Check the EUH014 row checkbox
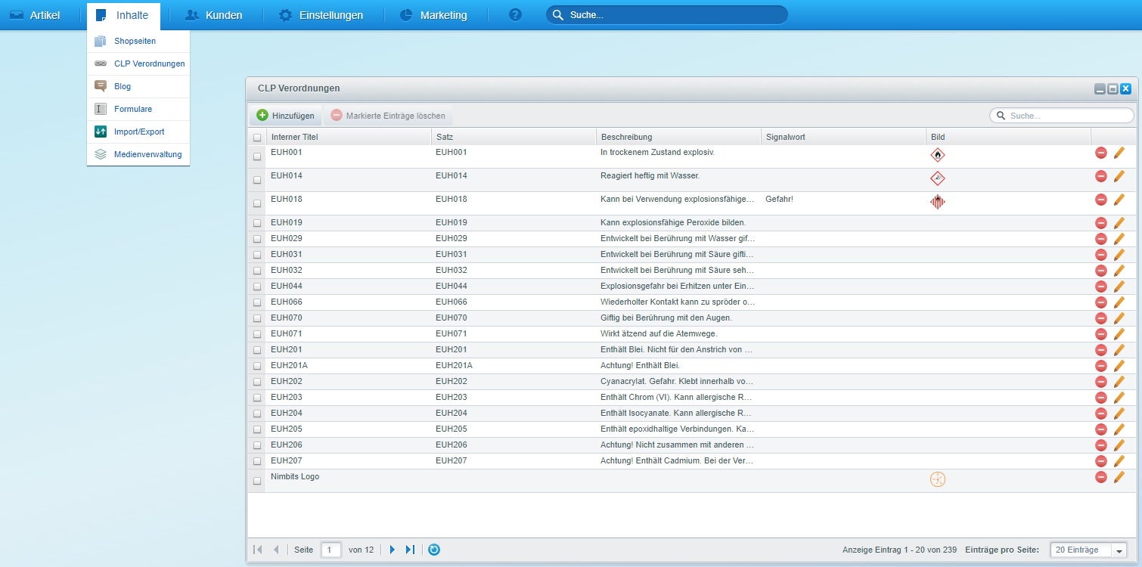This screenshot has height=567, width=1142. [257, 180]
